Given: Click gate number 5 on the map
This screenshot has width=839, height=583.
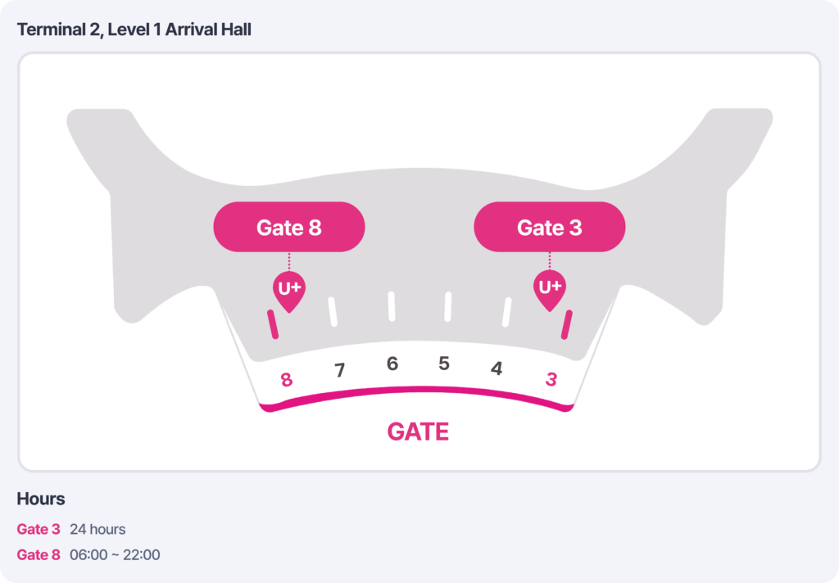Looking at the screenshot, I should (x=444, y=364).
